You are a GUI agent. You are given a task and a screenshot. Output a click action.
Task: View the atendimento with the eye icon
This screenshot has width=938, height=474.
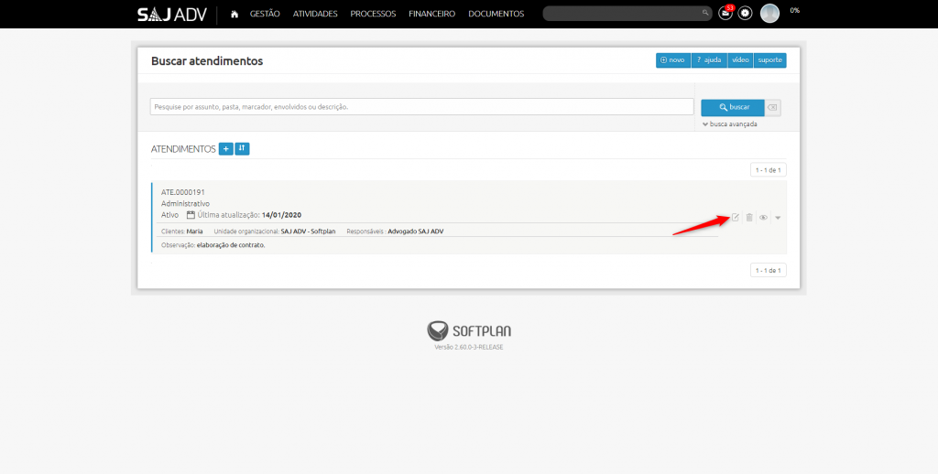point(763,217)
